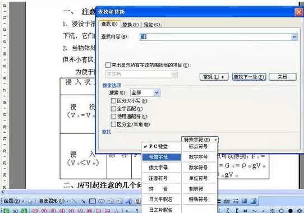
Task: Click the horizontal scrollbar left arrow
Action: [x=2, y=192]
